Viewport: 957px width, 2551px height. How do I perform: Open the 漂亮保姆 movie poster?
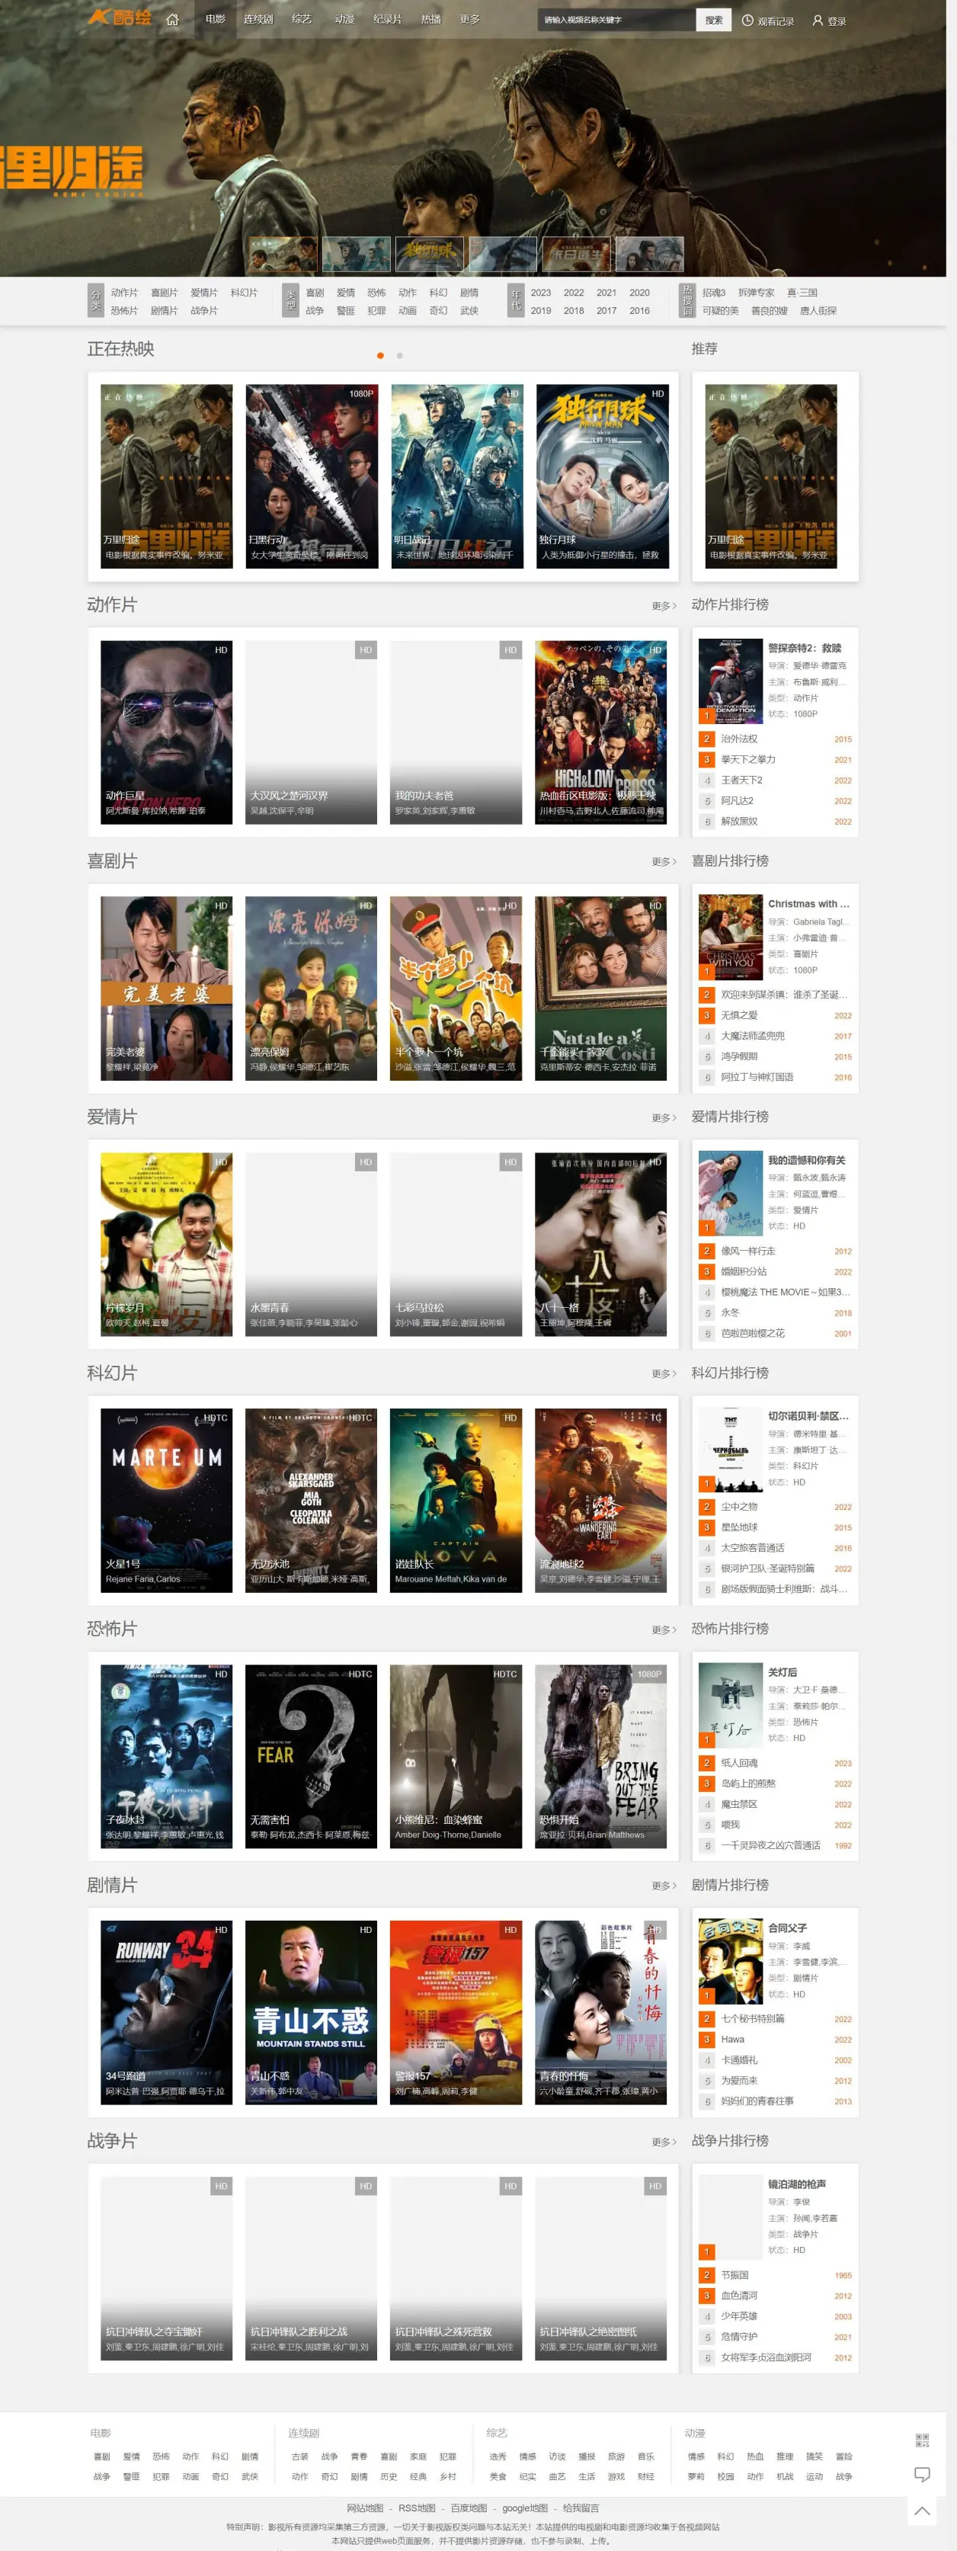point(311,989)
